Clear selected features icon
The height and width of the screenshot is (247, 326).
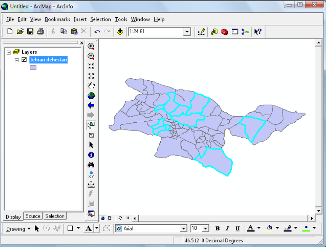pyautogui.click(x=91, y=135)
